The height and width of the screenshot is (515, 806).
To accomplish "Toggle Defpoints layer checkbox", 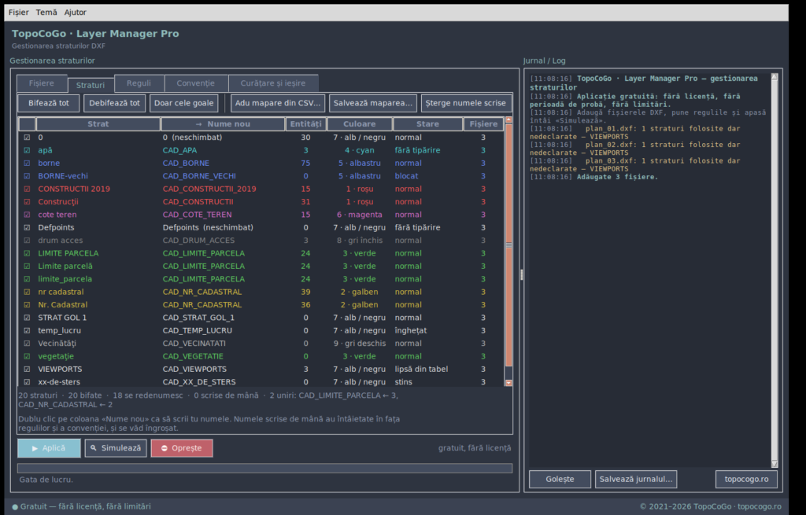I will tap(27, 227).
